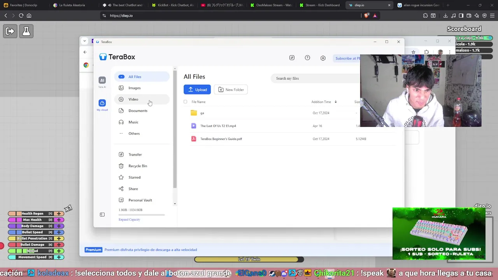Image resolution: width=498 pixels, height=280 pixels.
Task: Open the Share section
Action: tap(142, 189)
